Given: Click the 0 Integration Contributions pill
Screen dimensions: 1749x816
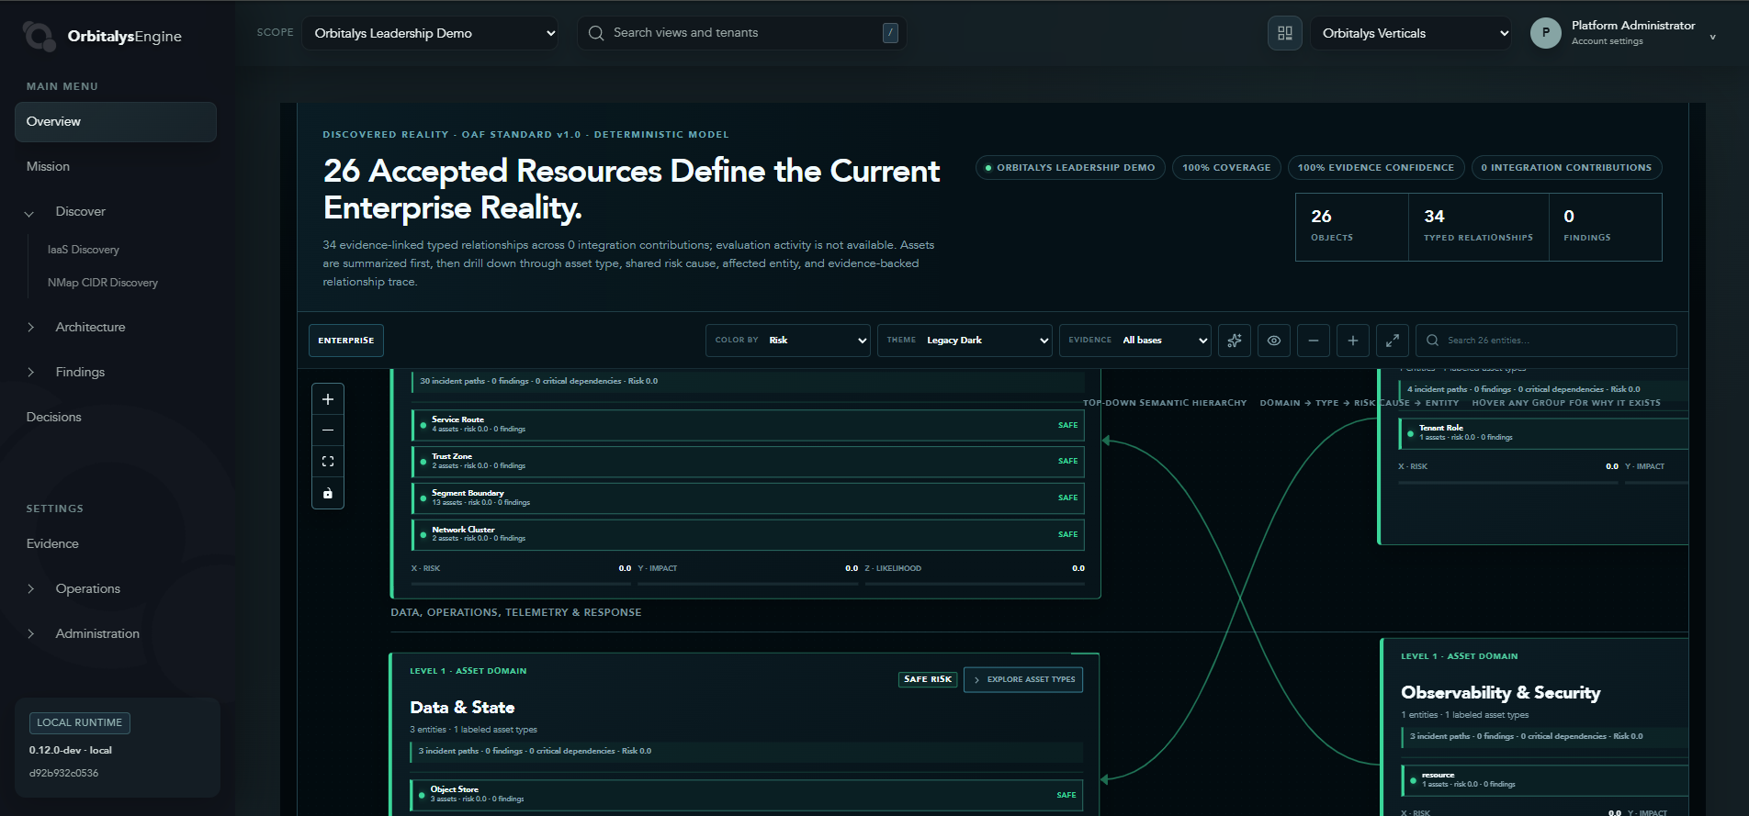Looking at the screenshot, I should click(x=1566, y=168).
